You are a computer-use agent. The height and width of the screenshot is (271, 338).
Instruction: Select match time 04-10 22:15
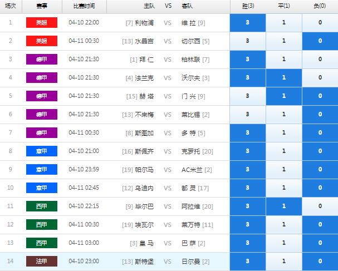(84, 206)
